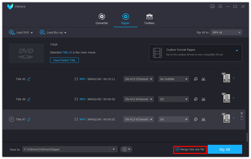Click the scissors cut icon for Title 95
251x159 pixels.
203,79
